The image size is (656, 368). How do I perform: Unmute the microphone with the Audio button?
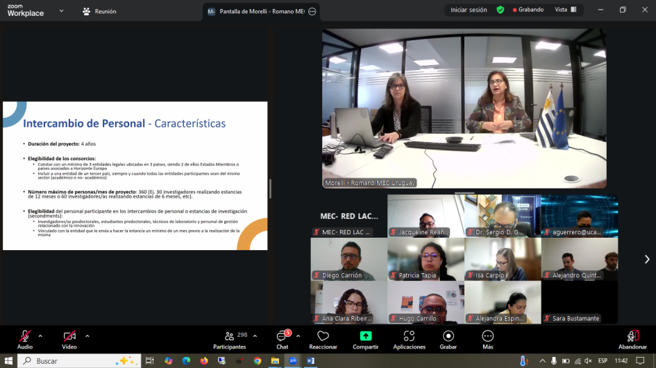[25, 339]
